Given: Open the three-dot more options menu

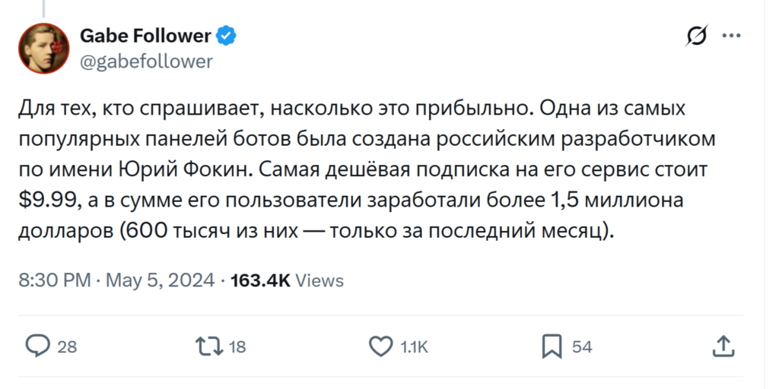Looking at the screenshot, I should [730, 36].
